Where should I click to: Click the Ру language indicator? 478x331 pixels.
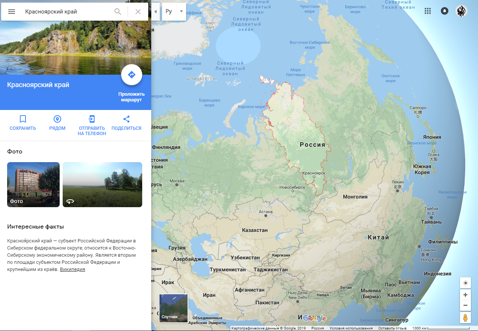(x=169, y=12)
